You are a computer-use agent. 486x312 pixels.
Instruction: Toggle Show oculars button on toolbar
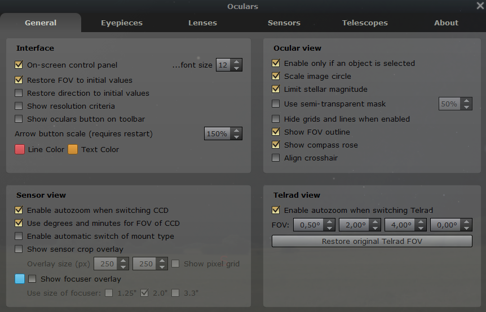(x=19, y=119)
